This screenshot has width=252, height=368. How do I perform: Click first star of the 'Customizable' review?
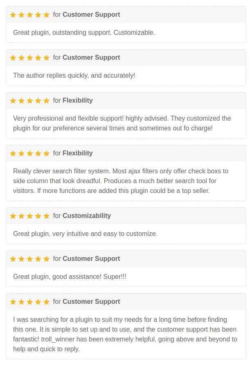tap(13, 15)
